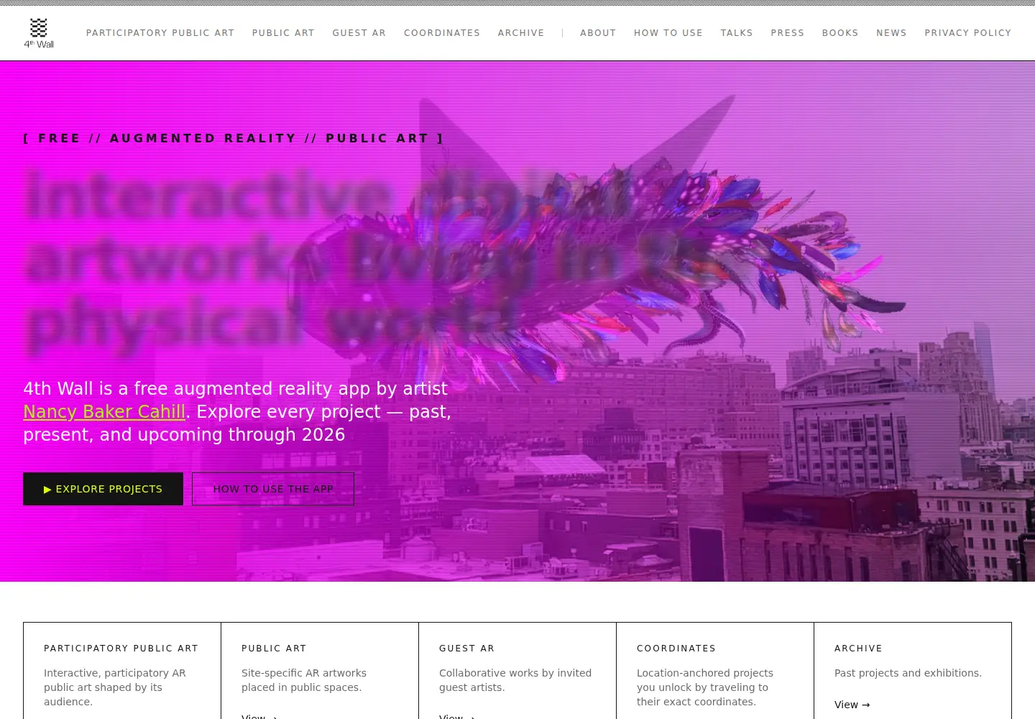The height and width of the screenshot is (719, 1035).
Task: Open the News page
Action: [891, 33]
